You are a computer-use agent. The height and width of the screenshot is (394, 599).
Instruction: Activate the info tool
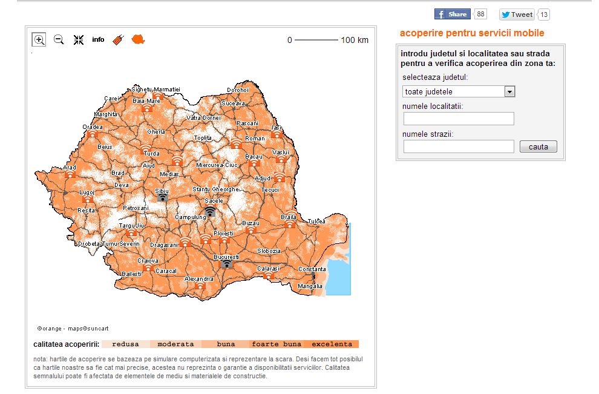pyautogui.click(x=98, y=40)
